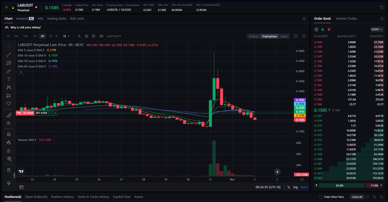Open the Trading Rules tab

coord(57,19)
